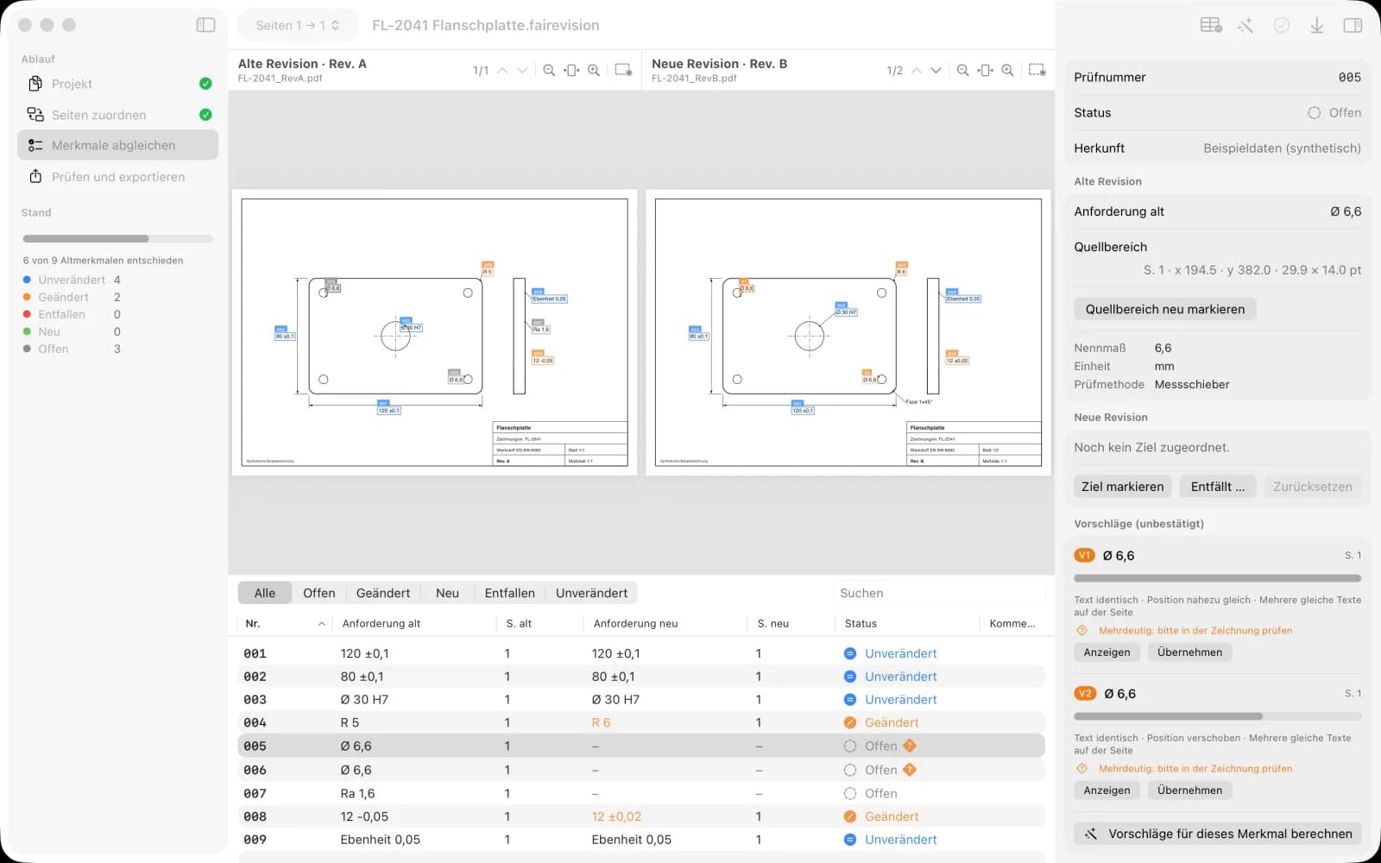The image size is (1381, 863).
Task: Fit width in the Alte Revision viewer
Action: pyautogui.click(x=571, y=70)
